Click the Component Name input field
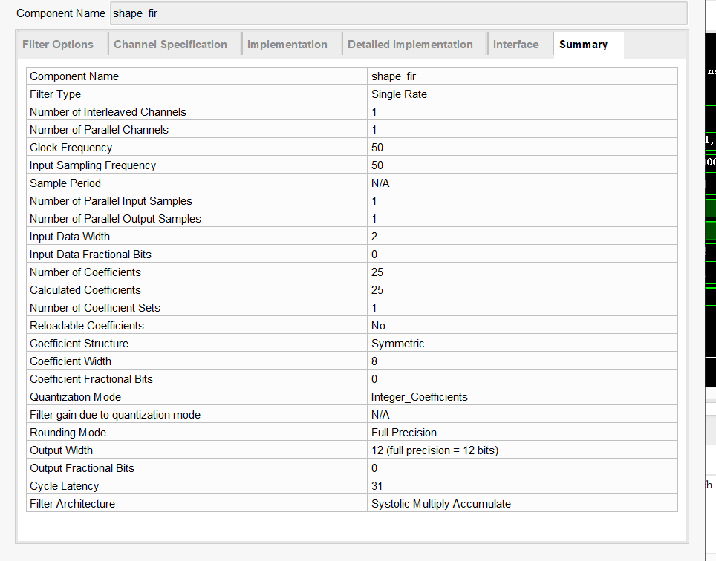This screenshot has height=561, width=716. (x=398, y=13)
